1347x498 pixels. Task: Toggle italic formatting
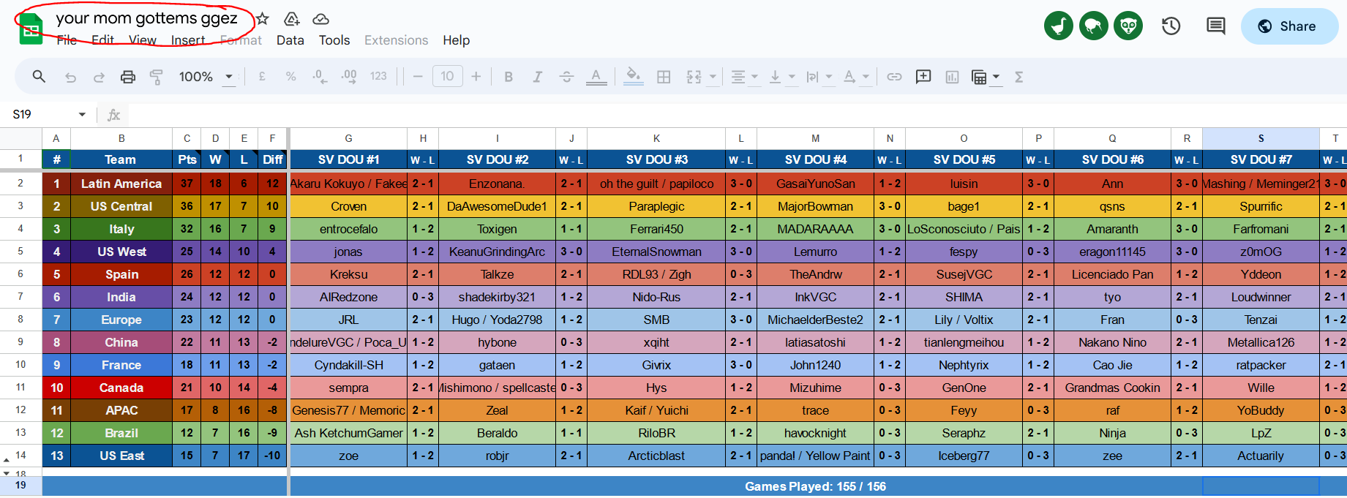(x=537, y=77)
